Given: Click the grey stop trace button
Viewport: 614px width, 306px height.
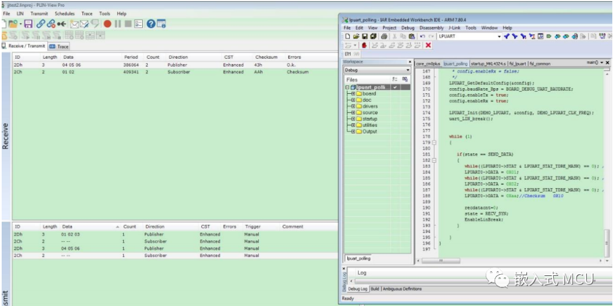Looking at the screenshot, I should click(128, 24).
